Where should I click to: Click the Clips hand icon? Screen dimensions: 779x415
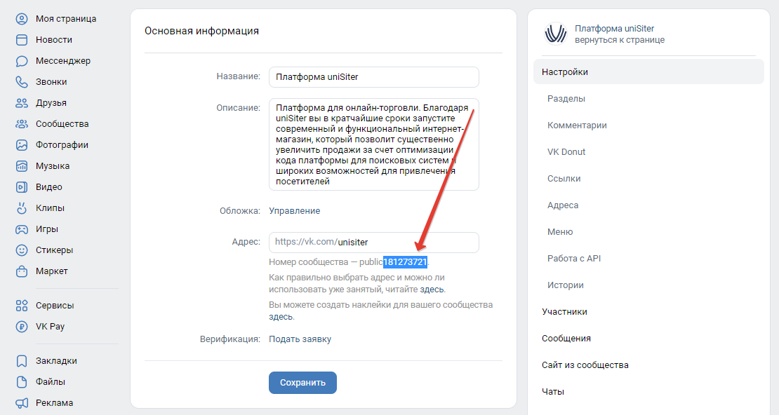[22, 208]
